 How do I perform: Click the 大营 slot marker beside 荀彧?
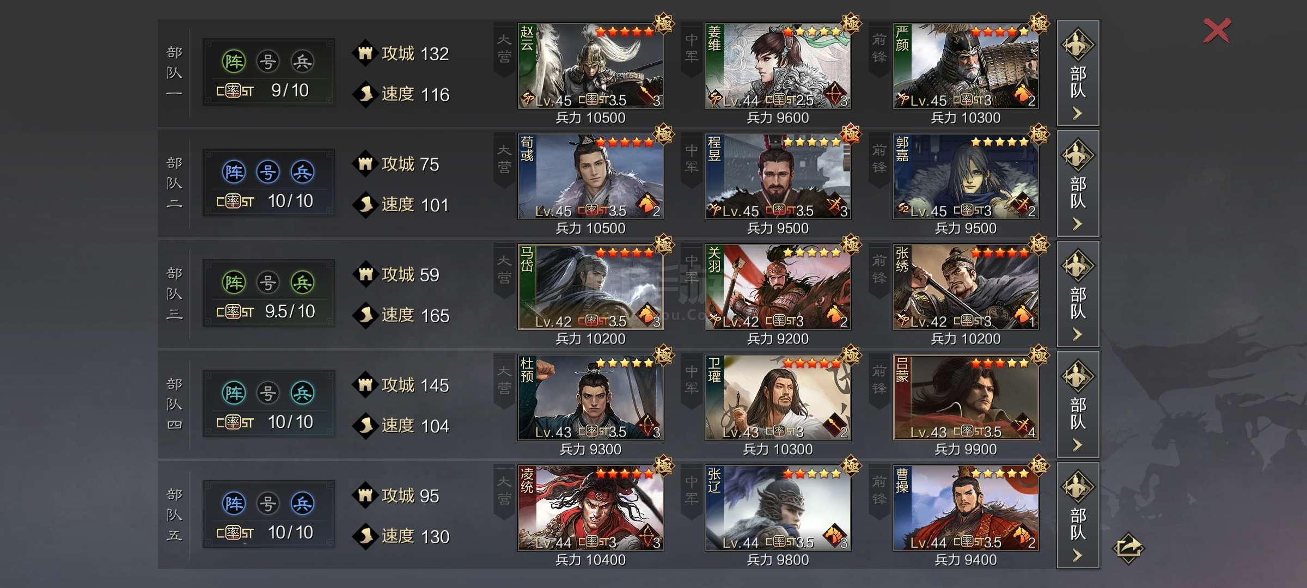tap(504, 159)
